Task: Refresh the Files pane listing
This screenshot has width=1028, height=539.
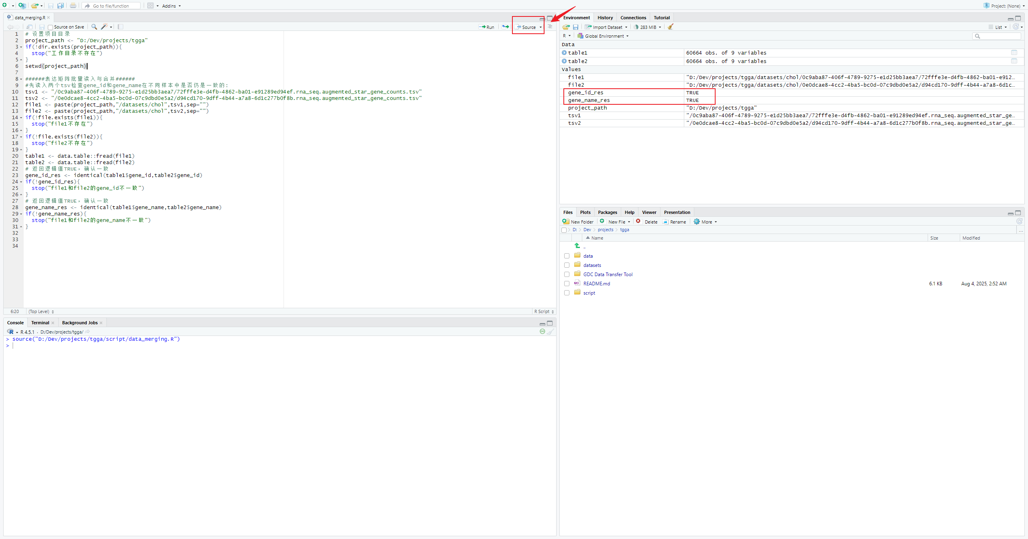Action: coord(1019,222)
